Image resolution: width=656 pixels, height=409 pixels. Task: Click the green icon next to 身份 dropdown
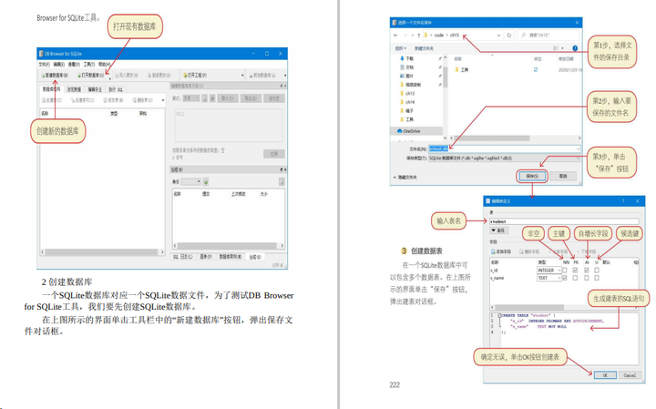point(206,181)
